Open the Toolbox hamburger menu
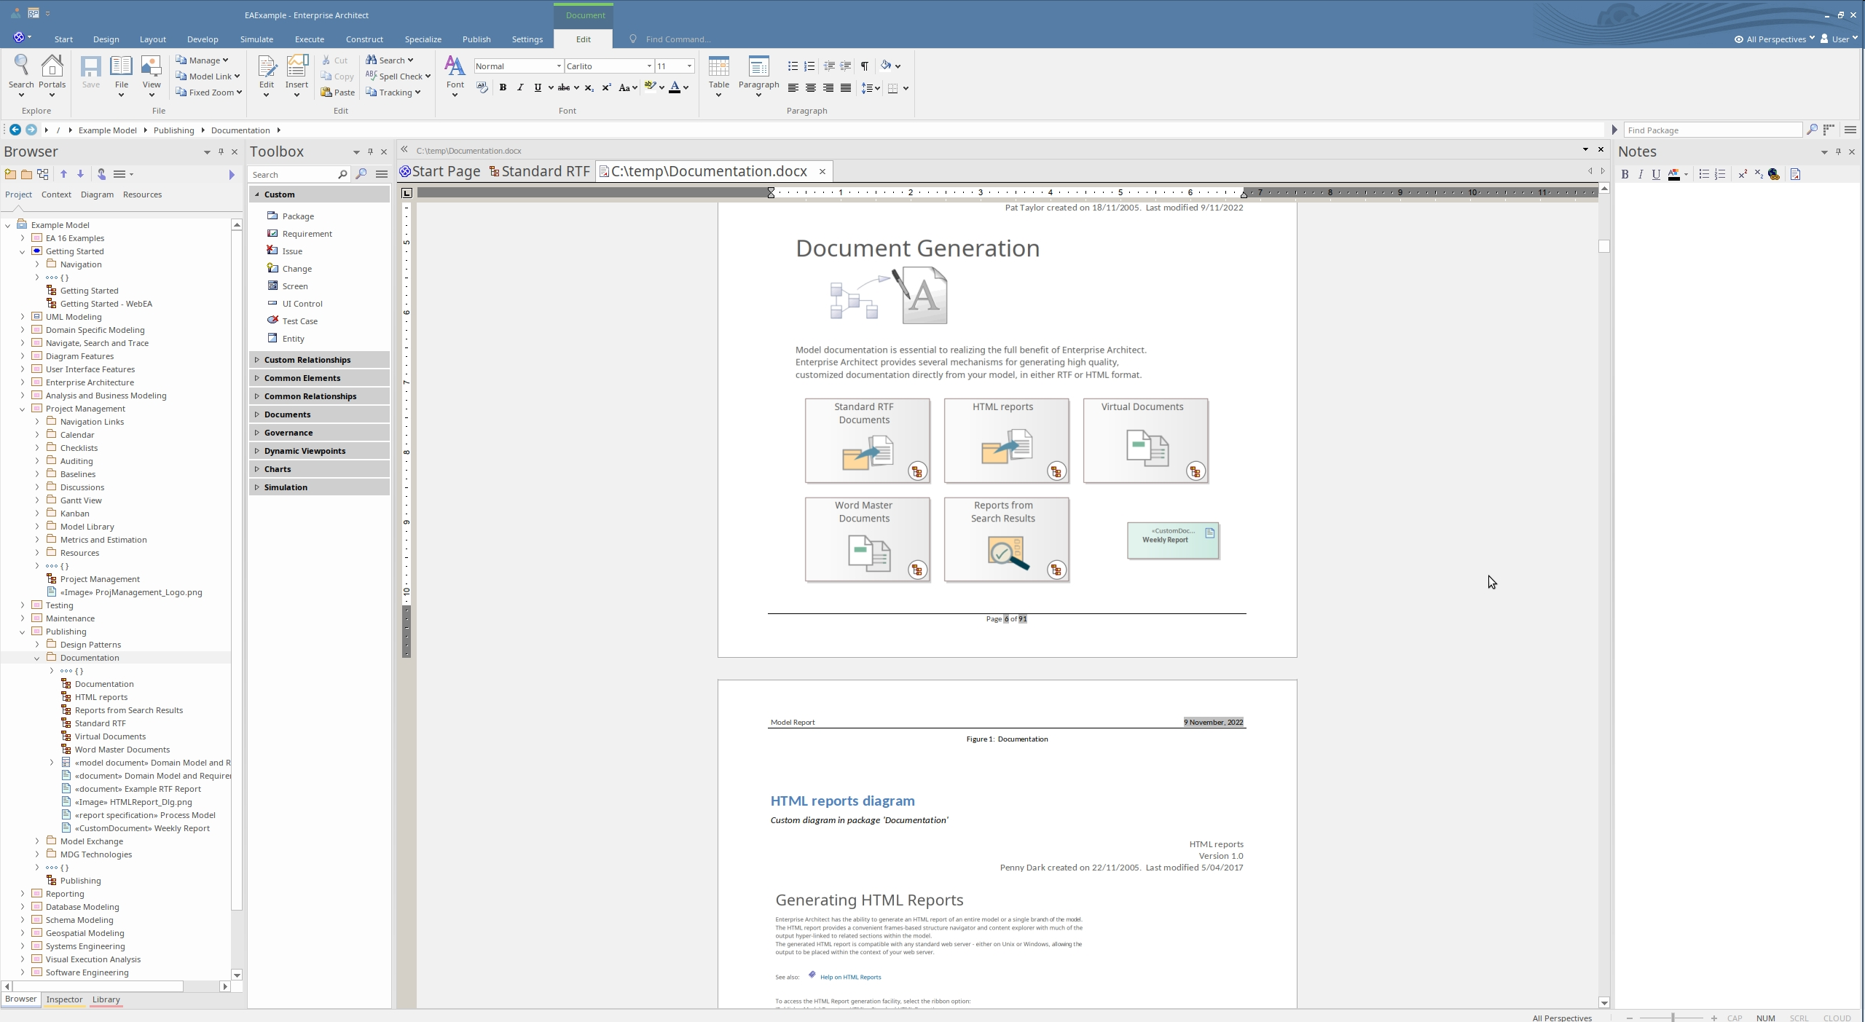The height and width of the screenshot is (1022, 1865). tap(382, 174)
